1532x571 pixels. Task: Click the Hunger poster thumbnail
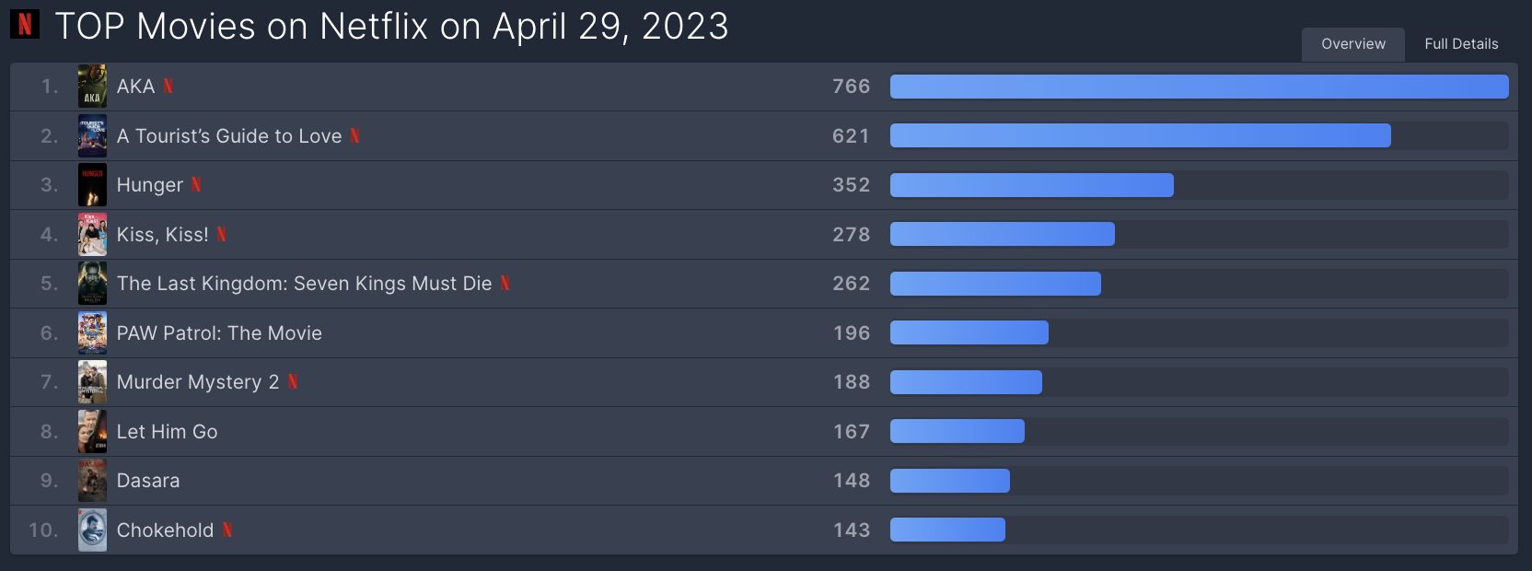92,185
